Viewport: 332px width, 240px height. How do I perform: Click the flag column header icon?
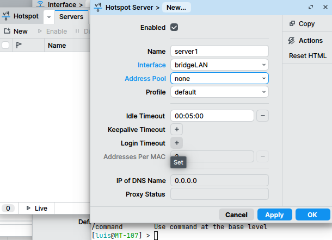pyautogui.click(x=19, y=46)
